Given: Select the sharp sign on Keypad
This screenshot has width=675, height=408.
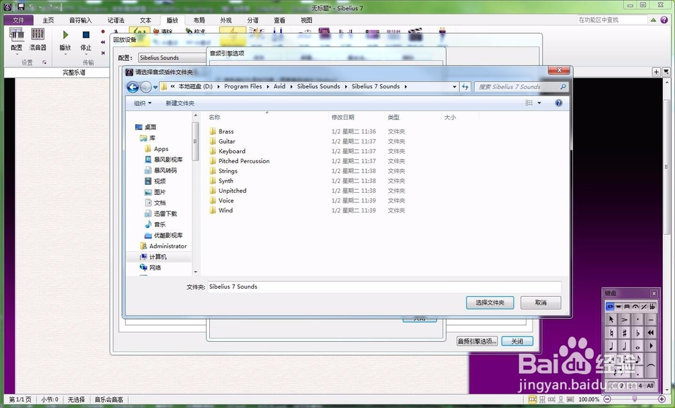Looking at the screenshot, I should [x=624, y=332].
